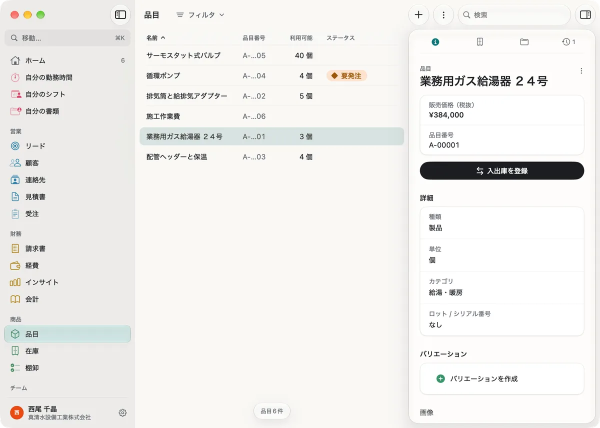Viewport: 600px width, 428px height.
Task: Switch to the folder files tab
Action: (x=524, y=42)
